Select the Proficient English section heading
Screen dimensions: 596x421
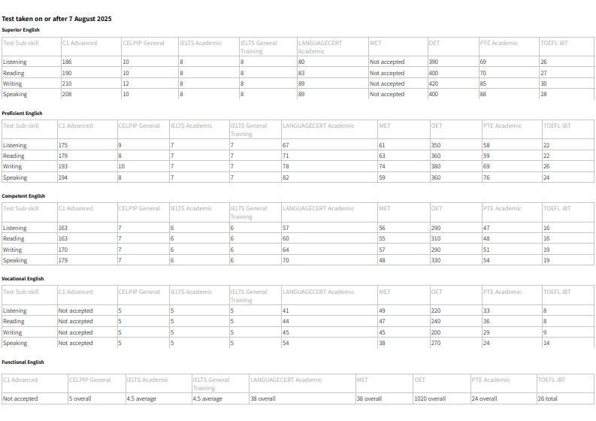pos(22,113)
